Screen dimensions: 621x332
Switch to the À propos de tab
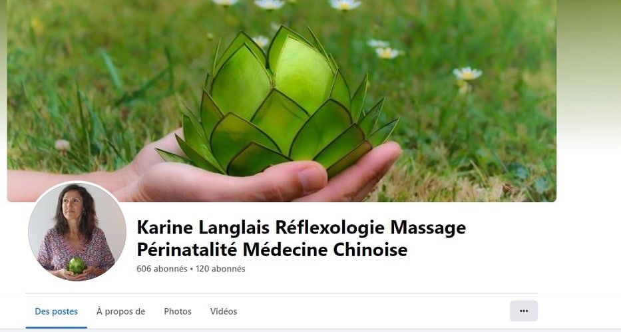coord(120,311)
